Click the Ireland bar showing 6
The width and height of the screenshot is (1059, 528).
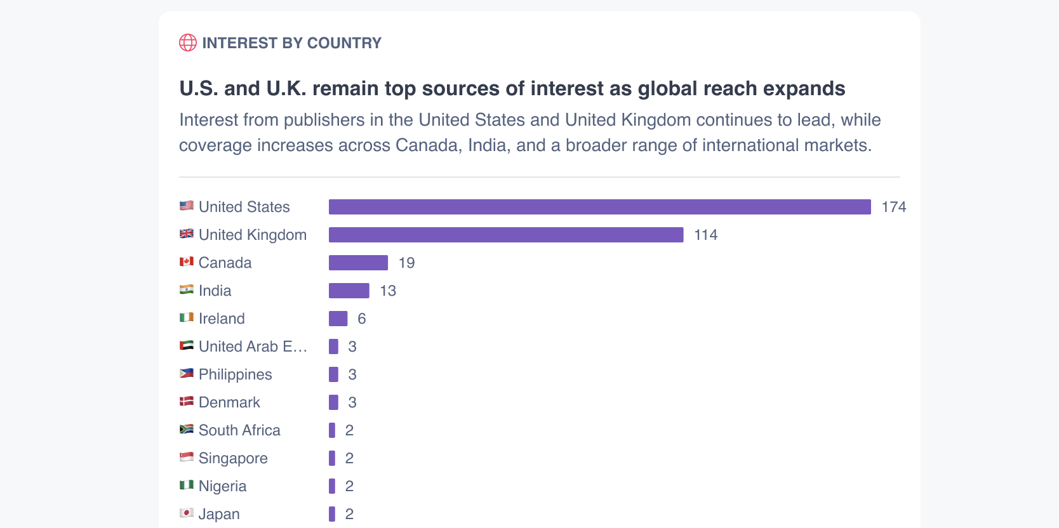pos(338,319)
